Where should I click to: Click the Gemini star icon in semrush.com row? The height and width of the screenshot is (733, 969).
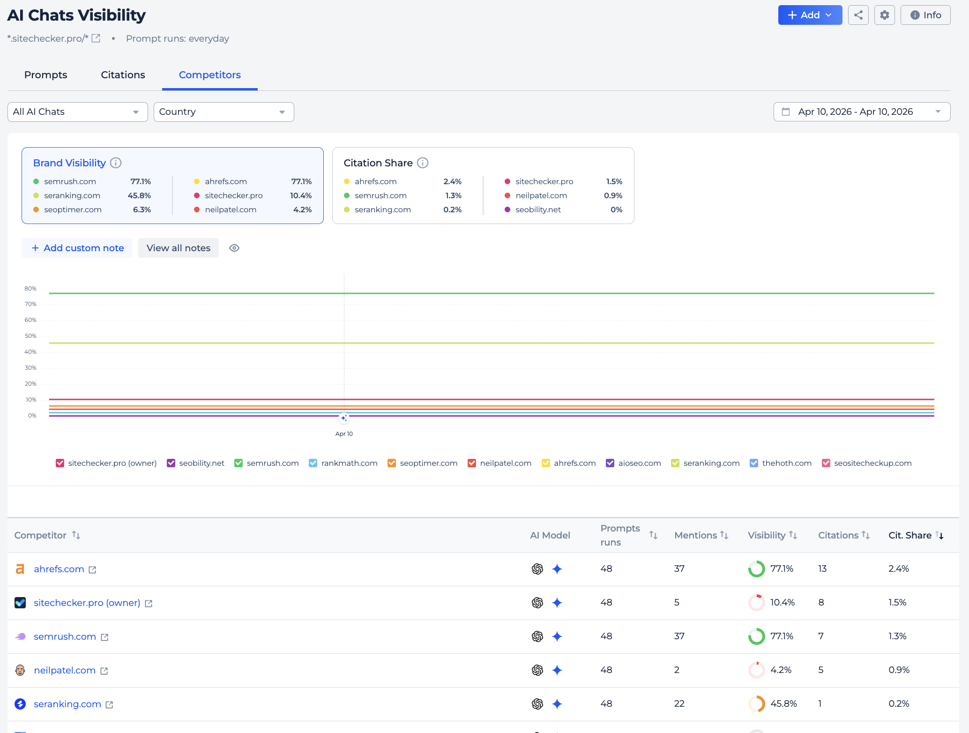click(x=557, y=636)
